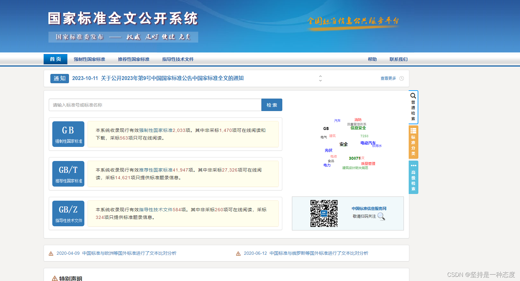Click the 建筑设计防火规范 tag in the cloud
Viewport: 520px width, 281px height.
tap(355, 168)
